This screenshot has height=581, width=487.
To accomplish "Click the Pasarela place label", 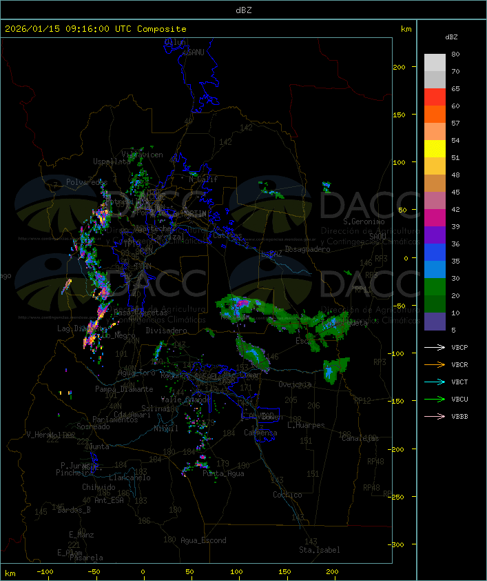I will pos(86,558).
